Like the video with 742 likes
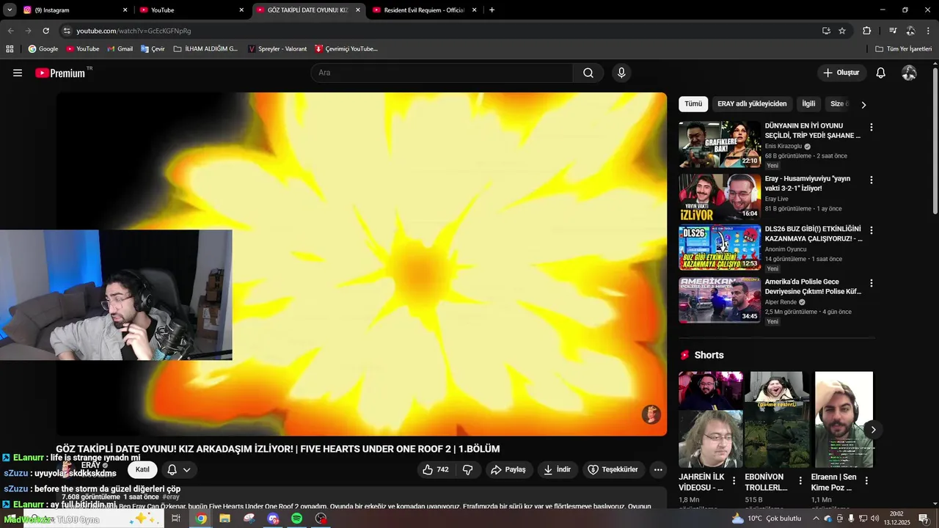The height and width of the screenshot is (528, 939). 436,469
